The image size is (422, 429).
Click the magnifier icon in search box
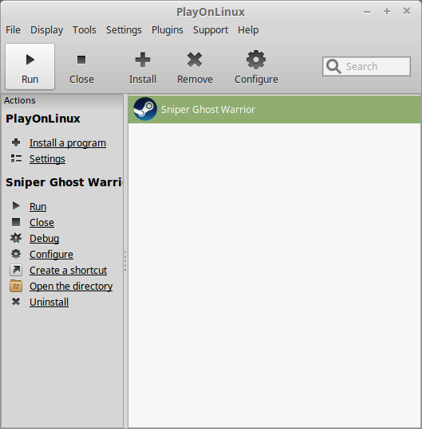coord(333,67)
